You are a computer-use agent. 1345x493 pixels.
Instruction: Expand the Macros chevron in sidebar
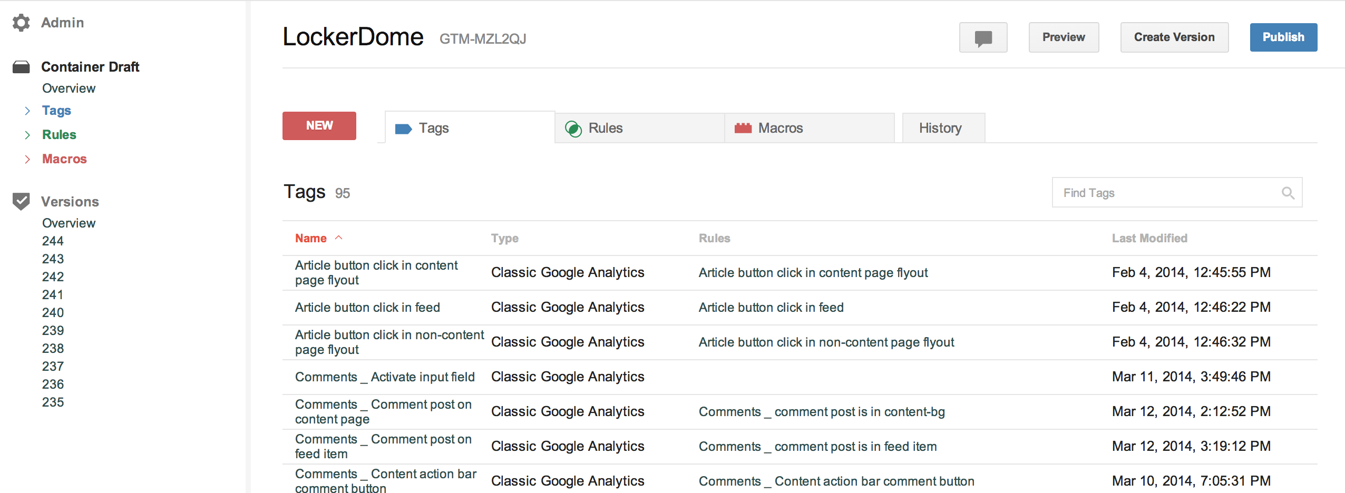(27, 159)
